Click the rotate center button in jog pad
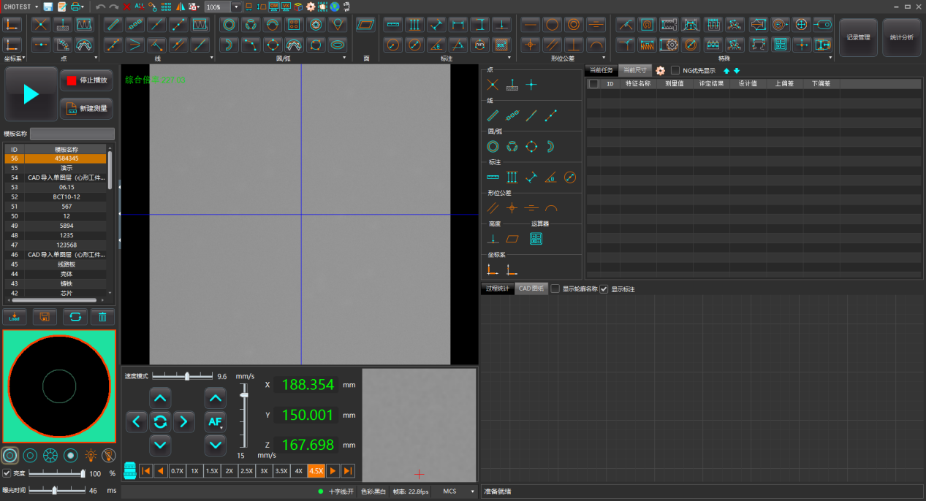Screen dimensions: 926x501 pos(160,421)
